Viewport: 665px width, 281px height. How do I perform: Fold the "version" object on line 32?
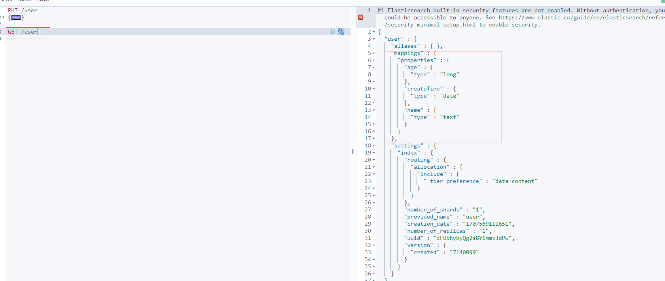click(374, 245)
